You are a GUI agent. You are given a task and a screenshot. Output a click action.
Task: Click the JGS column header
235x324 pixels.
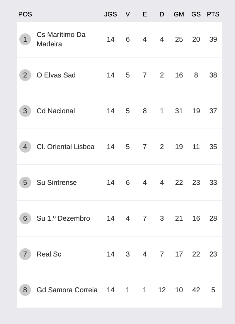pos(110,14)
